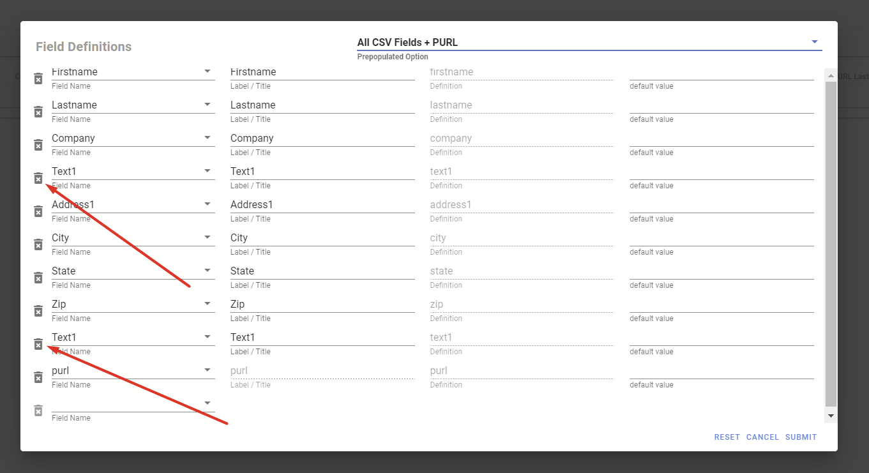Screen dimensions: 869x473
Task: Cancel the Field Definitions dialog
Action: pyautogui.click(x=762, y=437)
